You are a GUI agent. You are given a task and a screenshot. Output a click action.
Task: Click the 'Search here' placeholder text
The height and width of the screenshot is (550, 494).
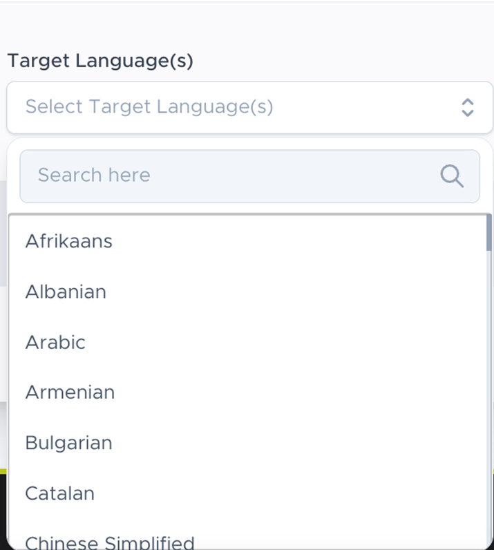pos(94,176)
